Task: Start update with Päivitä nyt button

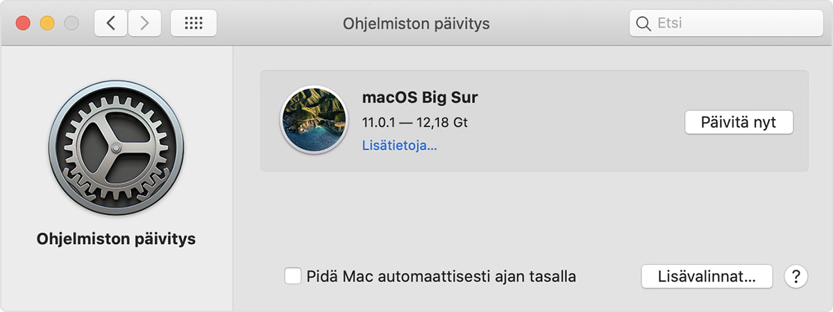Action: pyautogui.click(x=739, y=122)
